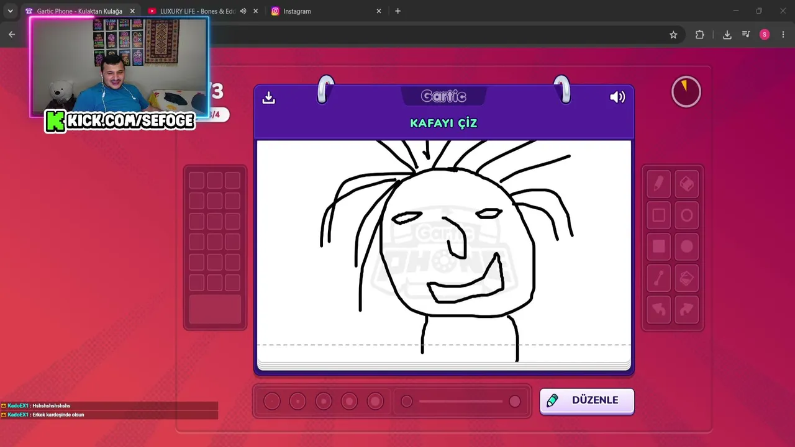The height and width of the screenshot is (447, 795).
Task: Click the KICK.COM/SEFOGE overlay text
Action: click(x=130, y=121)
